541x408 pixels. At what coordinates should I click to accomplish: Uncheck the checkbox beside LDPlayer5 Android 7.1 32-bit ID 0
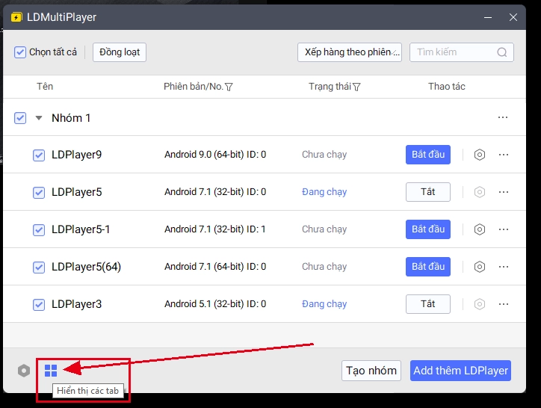click(x=39, y=193)
